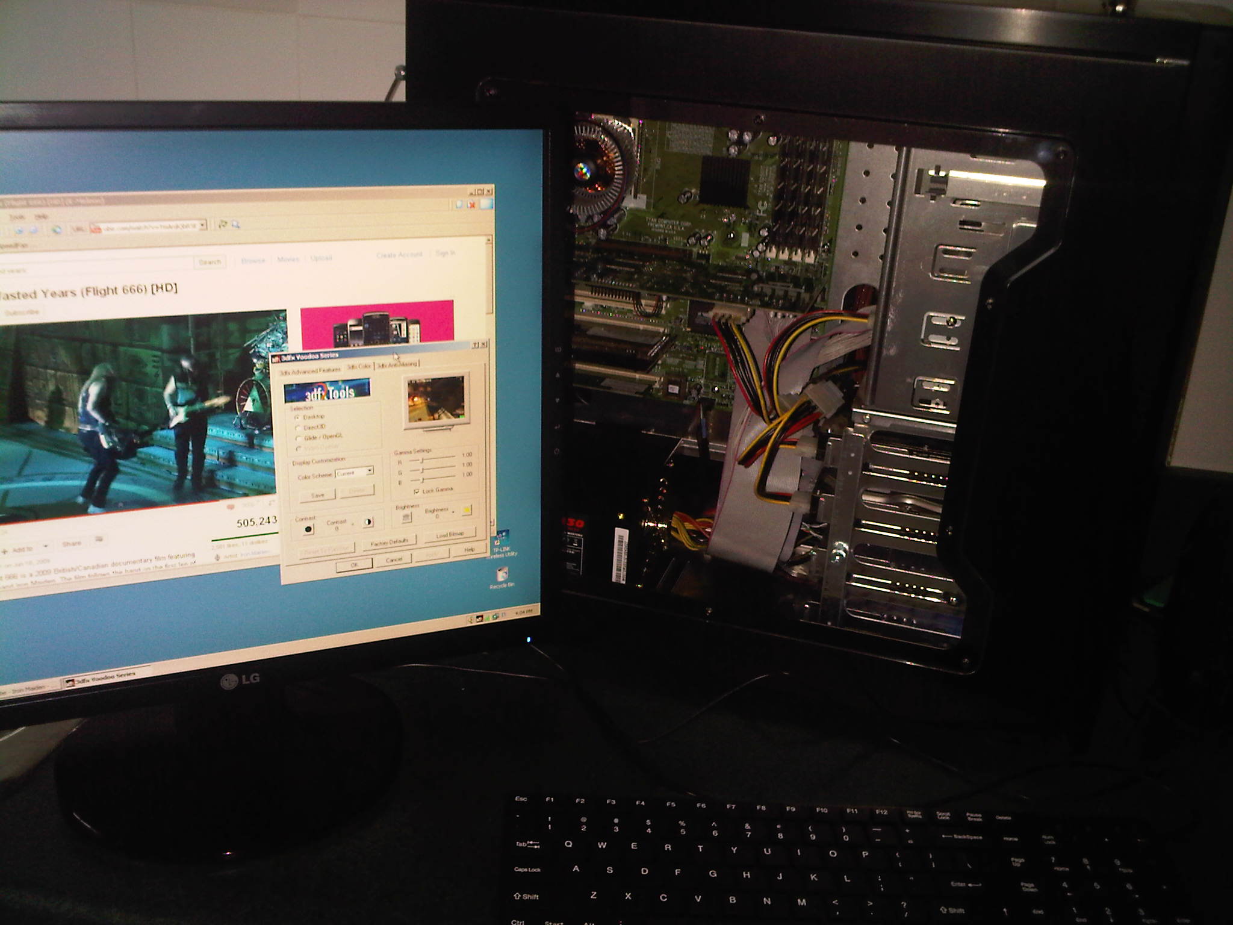
Task: Expand the Add to dropdown arrow
Action: coord(45,547)
